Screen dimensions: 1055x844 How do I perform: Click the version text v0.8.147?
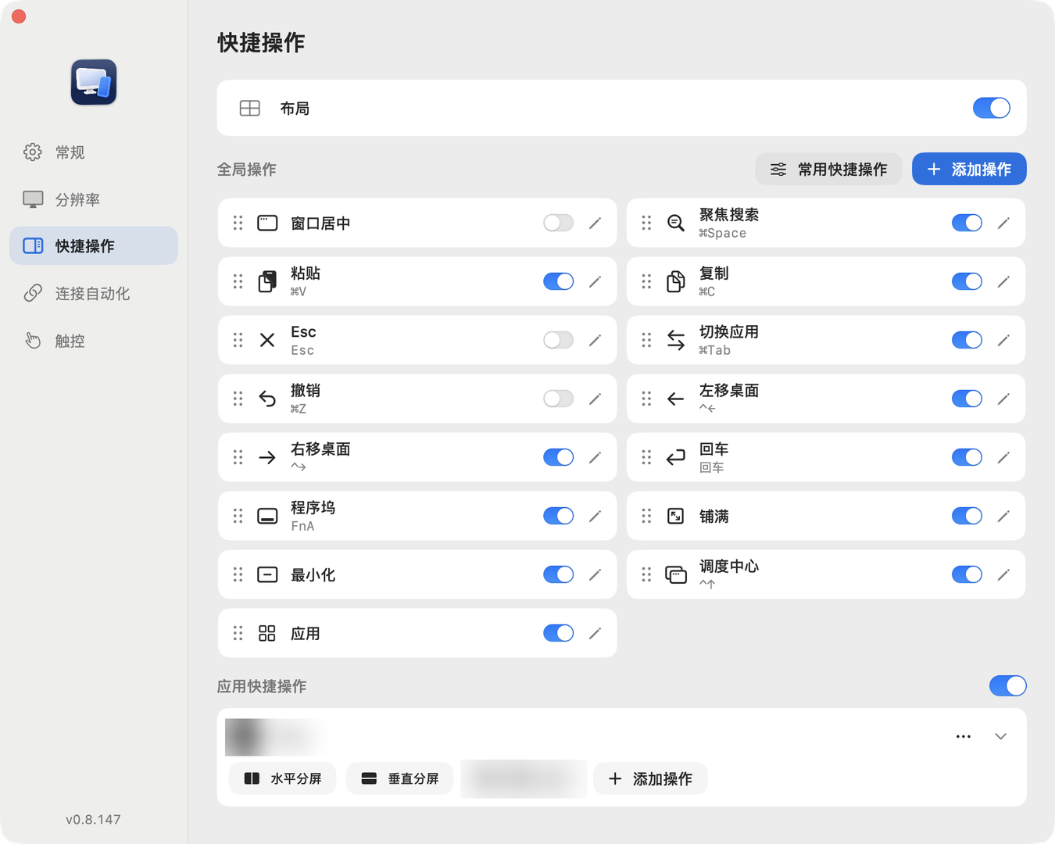pyautogui.click(x=93, y=819)
